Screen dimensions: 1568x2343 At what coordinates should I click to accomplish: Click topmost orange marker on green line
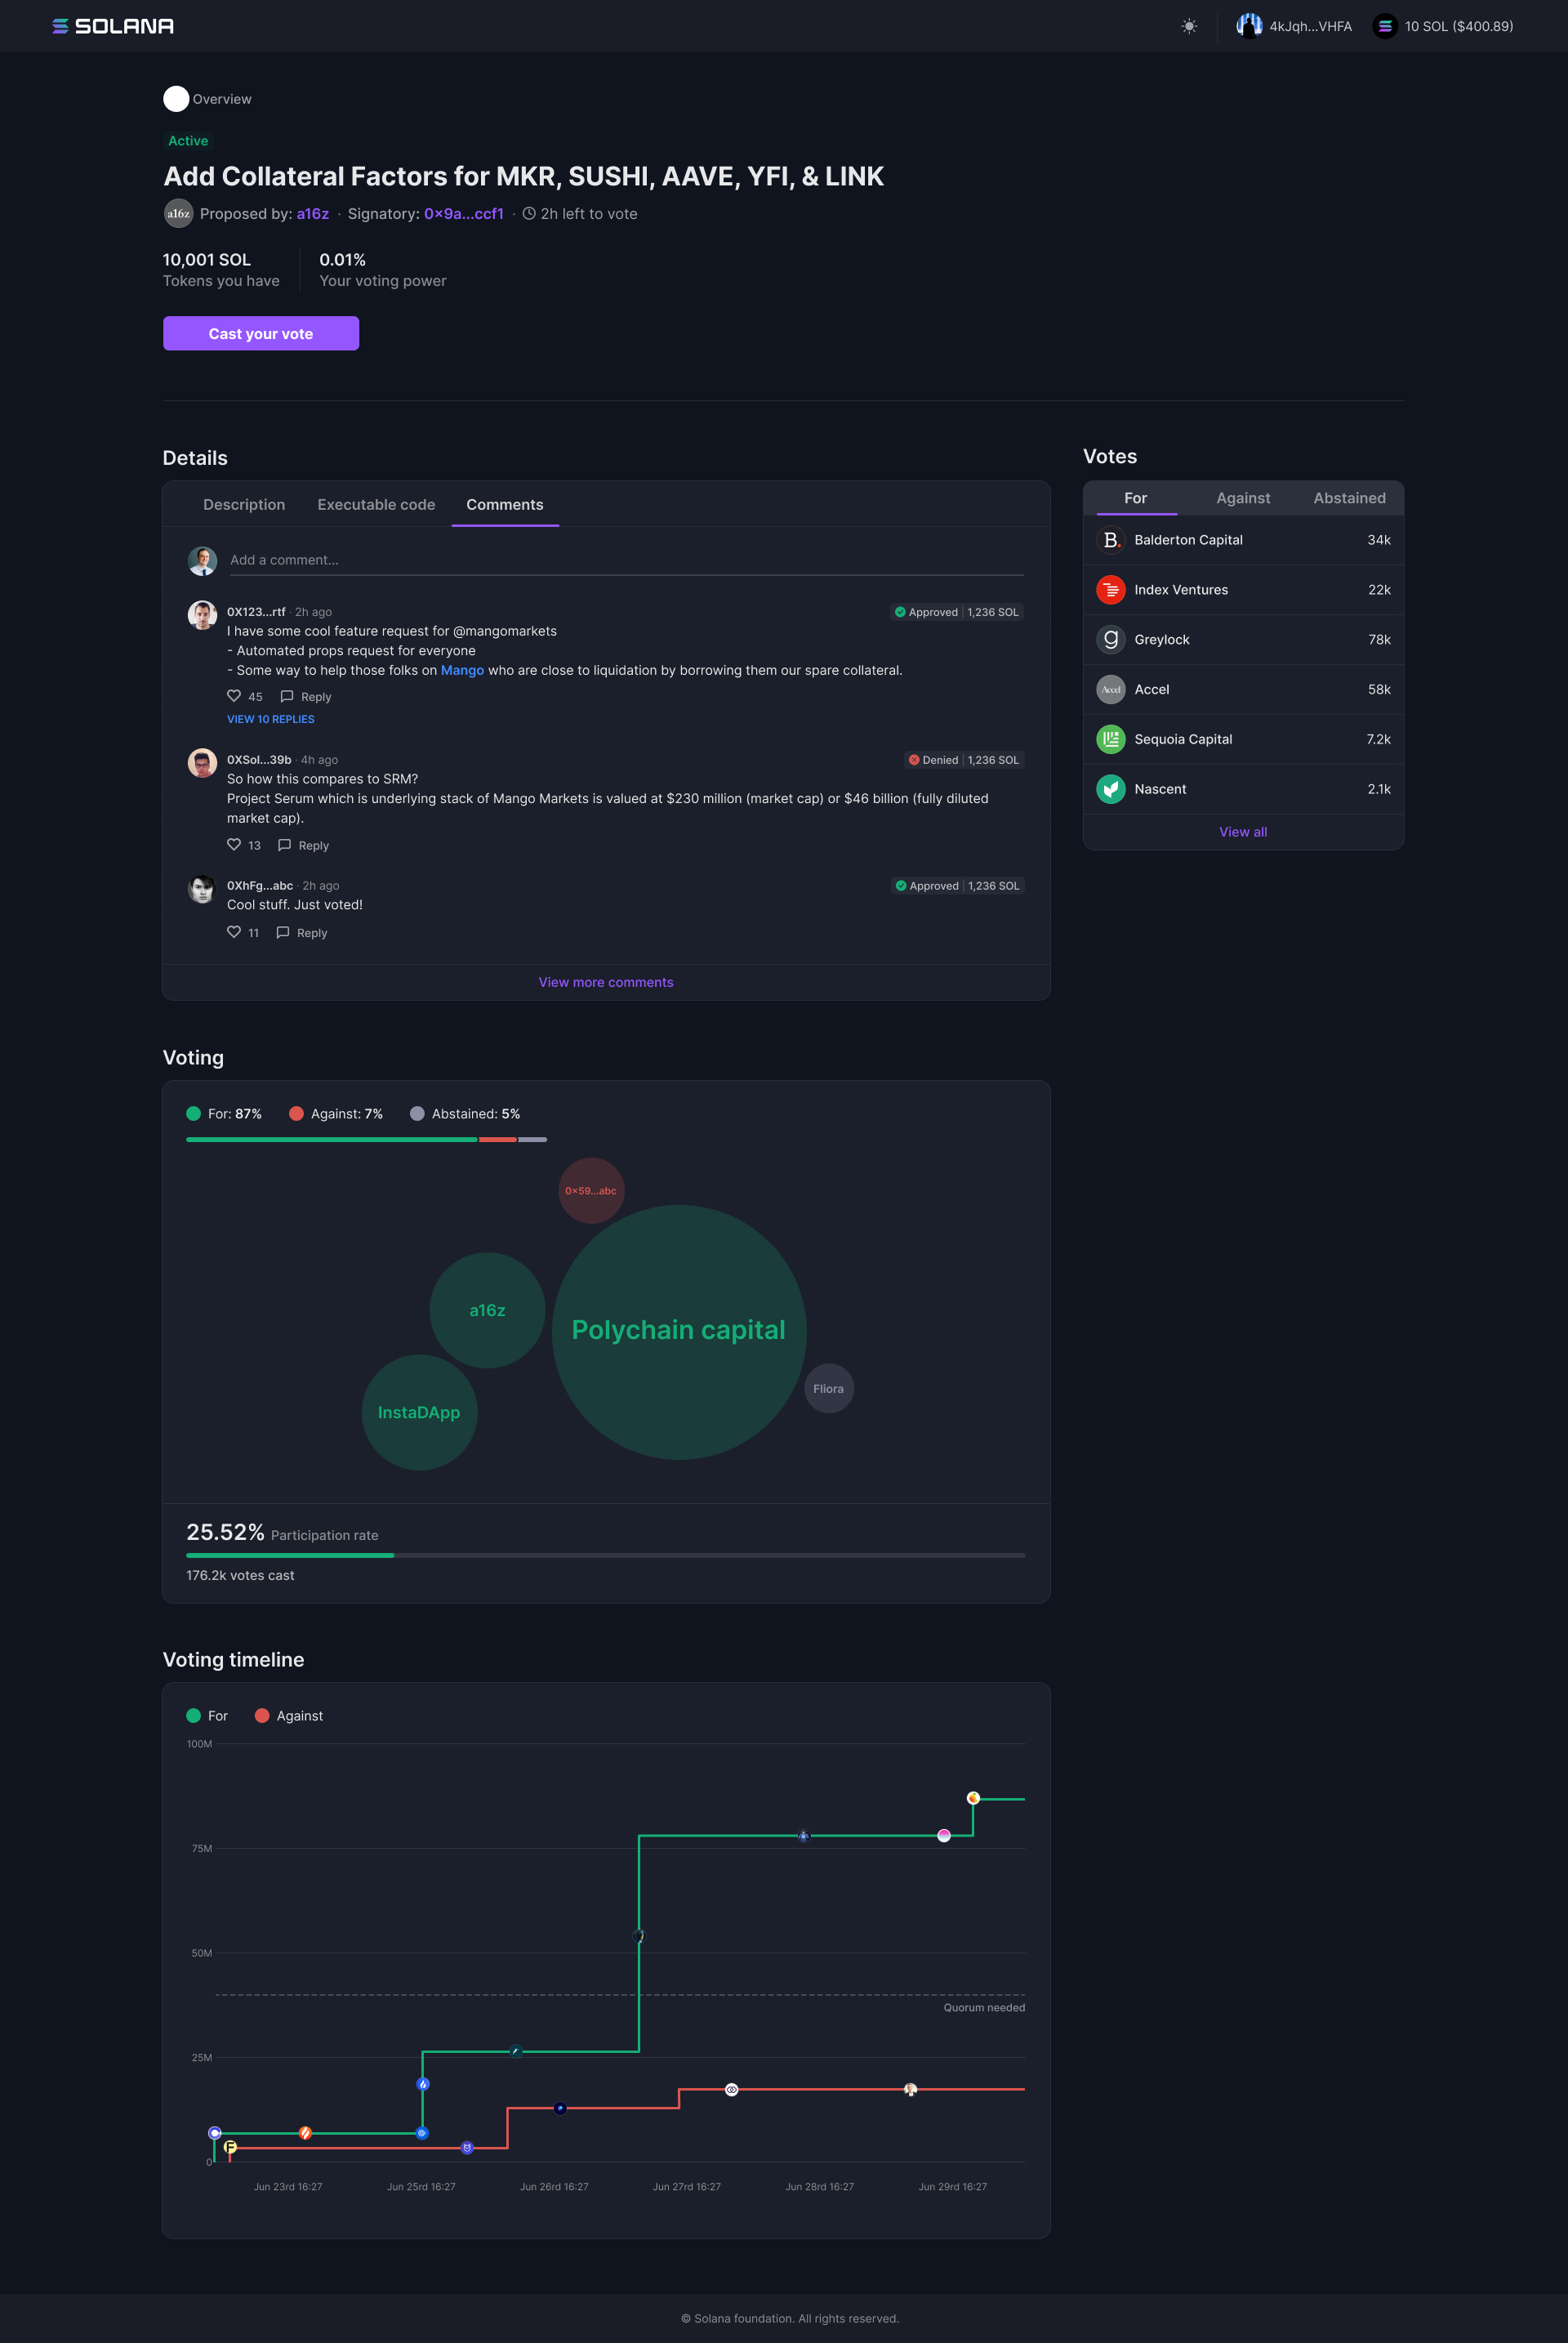pyautogui.click(x=973, y=1798)
